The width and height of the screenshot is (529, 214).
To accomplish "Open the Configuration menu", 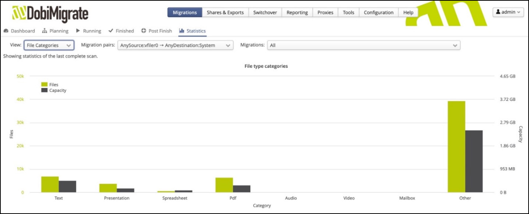I will [x=379, y=12].
